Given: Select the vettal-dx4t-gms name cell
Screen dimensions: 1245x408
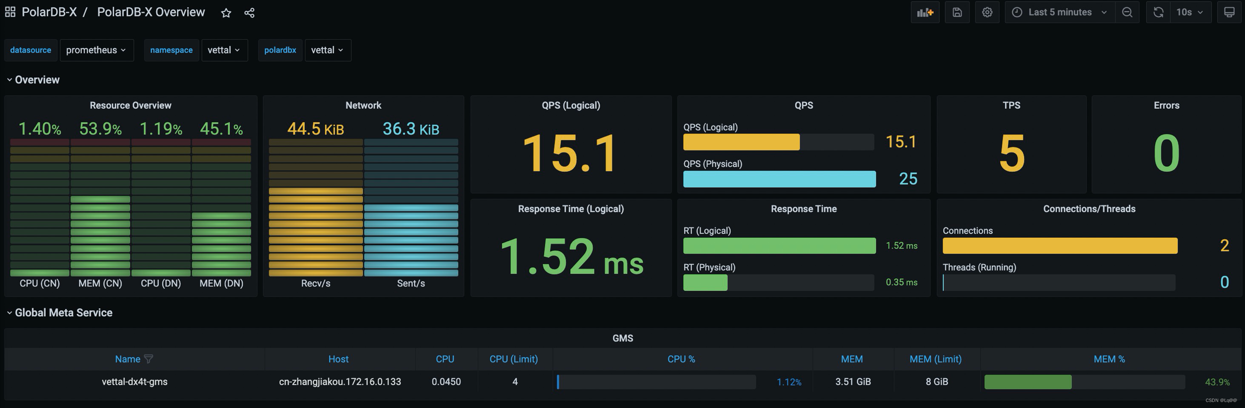Looking at the screenshot, I should tap(135, 382).
